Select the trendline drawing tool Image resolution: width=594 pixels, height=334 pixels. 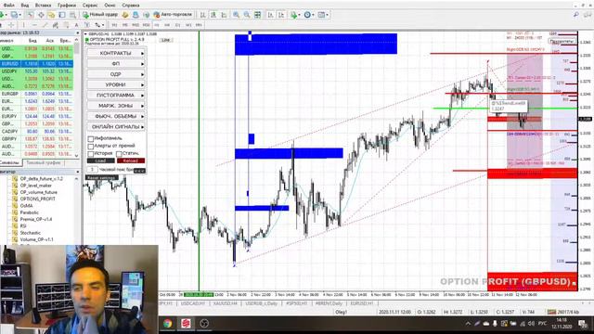pos(45,25)
